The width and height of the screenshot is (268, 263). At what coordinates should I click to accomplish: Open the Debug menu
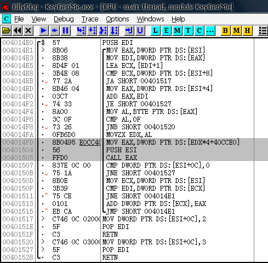click(64, 19)
